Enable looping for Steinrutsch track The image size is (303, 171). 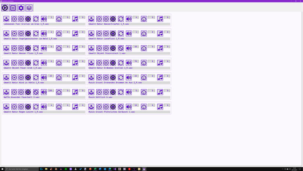121,48
